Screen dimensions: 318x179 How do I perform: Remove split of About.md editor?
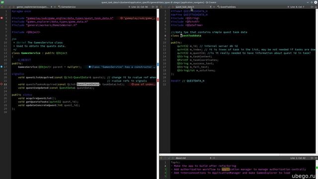pos(316,158)
